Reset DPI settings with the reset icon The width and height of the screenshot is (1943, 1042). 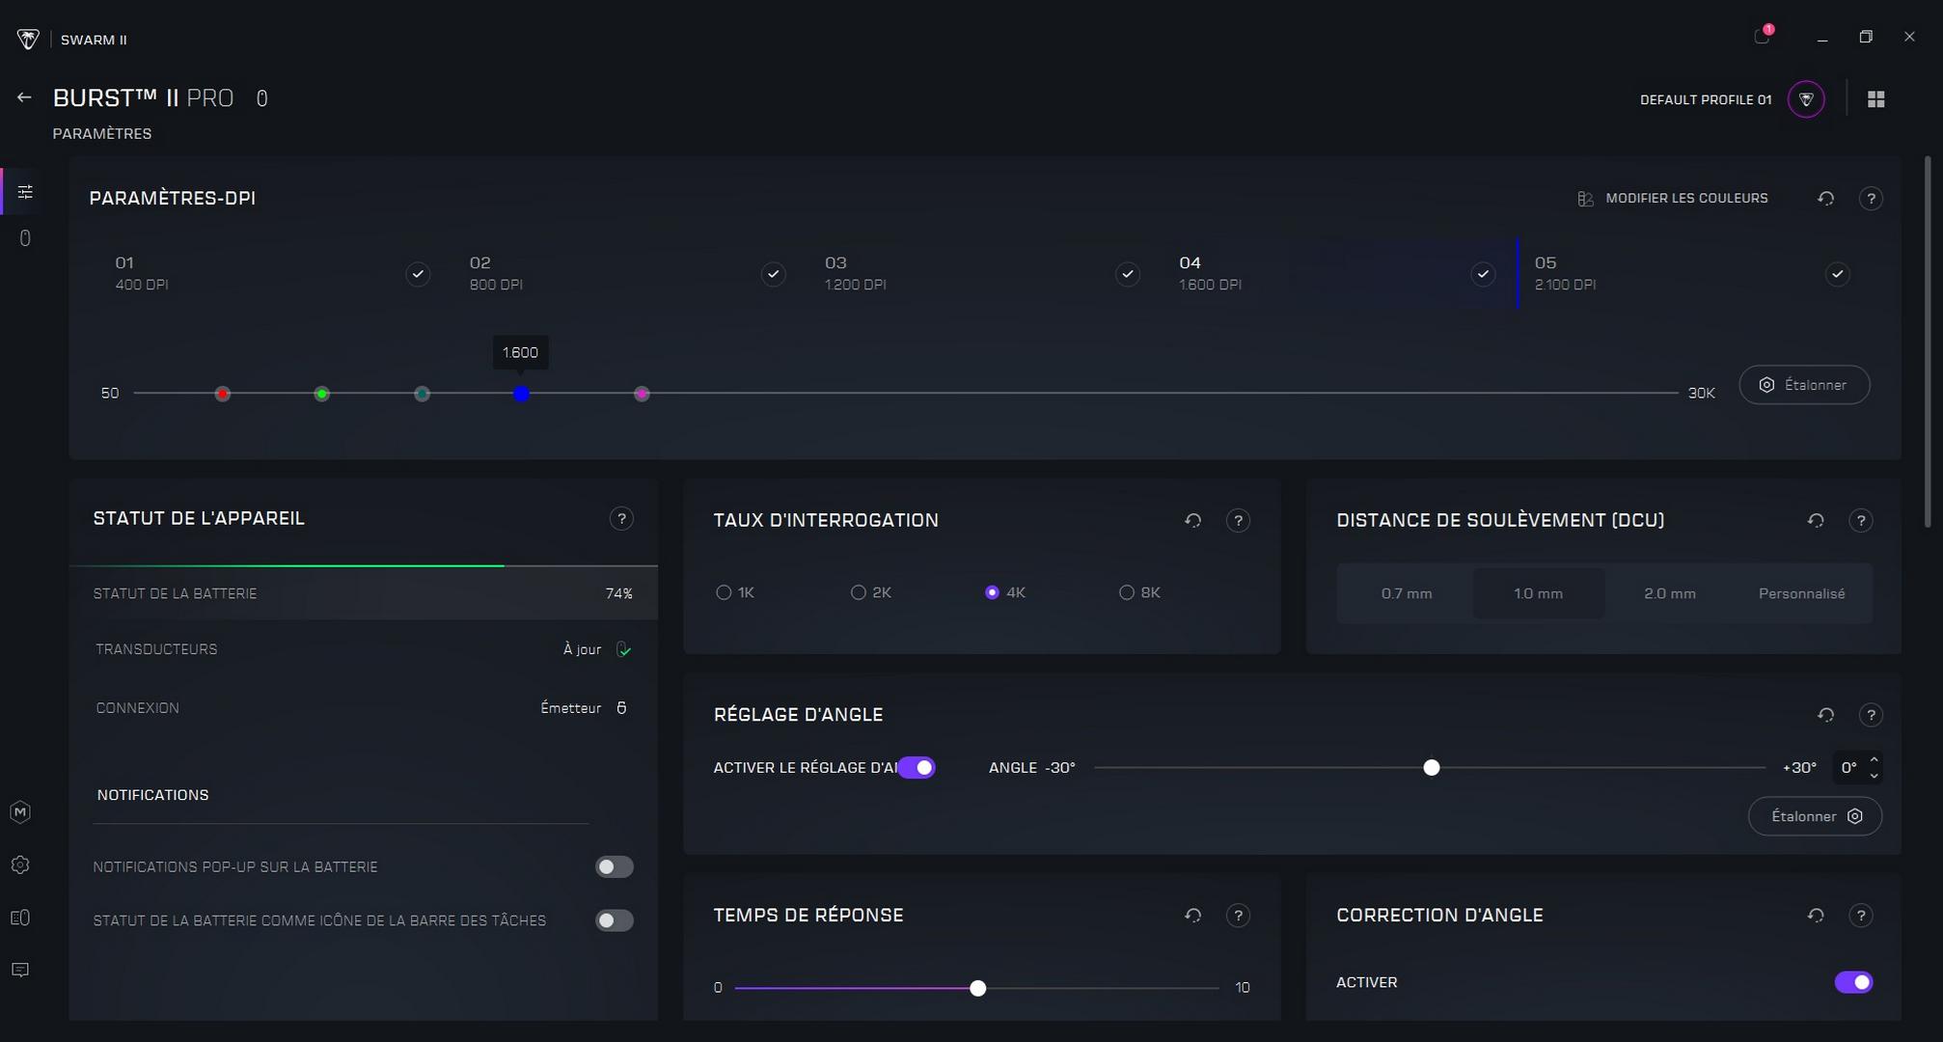pyautogui.click(x=1825, y=199)
